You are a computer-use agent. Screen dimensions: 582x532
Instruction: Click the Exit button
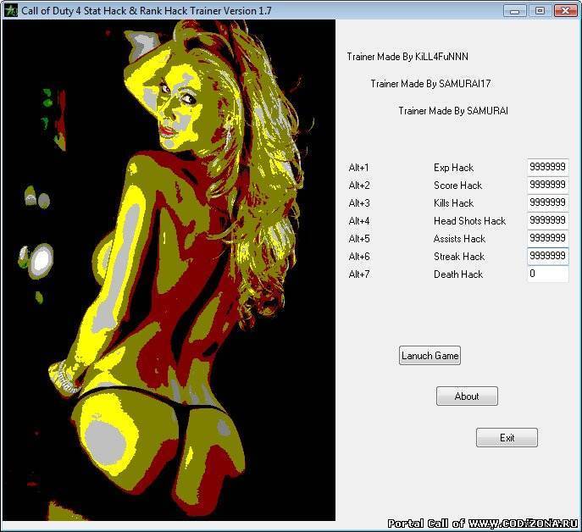click(x=507, y=438)
